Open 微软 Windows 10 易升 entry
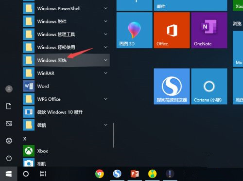This screenshot has width=243, height=181. pyautogui.click(x=66, y=112)
